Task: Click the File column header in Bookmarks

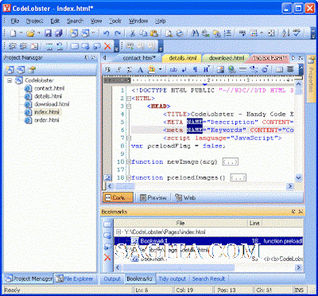Action: point(180,224)
